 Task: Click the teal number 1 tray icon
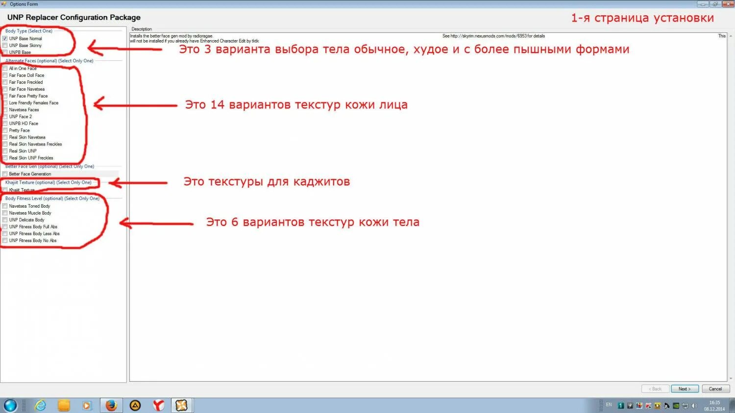[621, 406]
